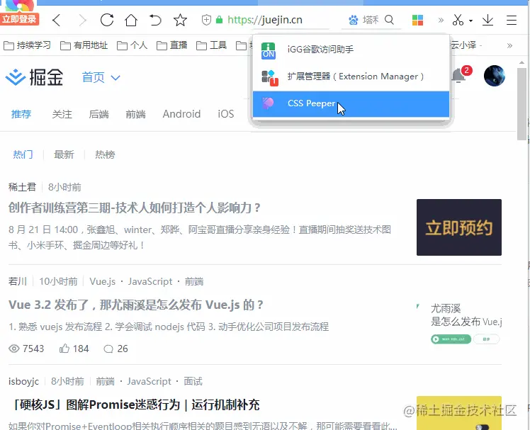Viewport: 530px width, 430px height.
Task: Click the undo close tab icon
Action: 156,20
